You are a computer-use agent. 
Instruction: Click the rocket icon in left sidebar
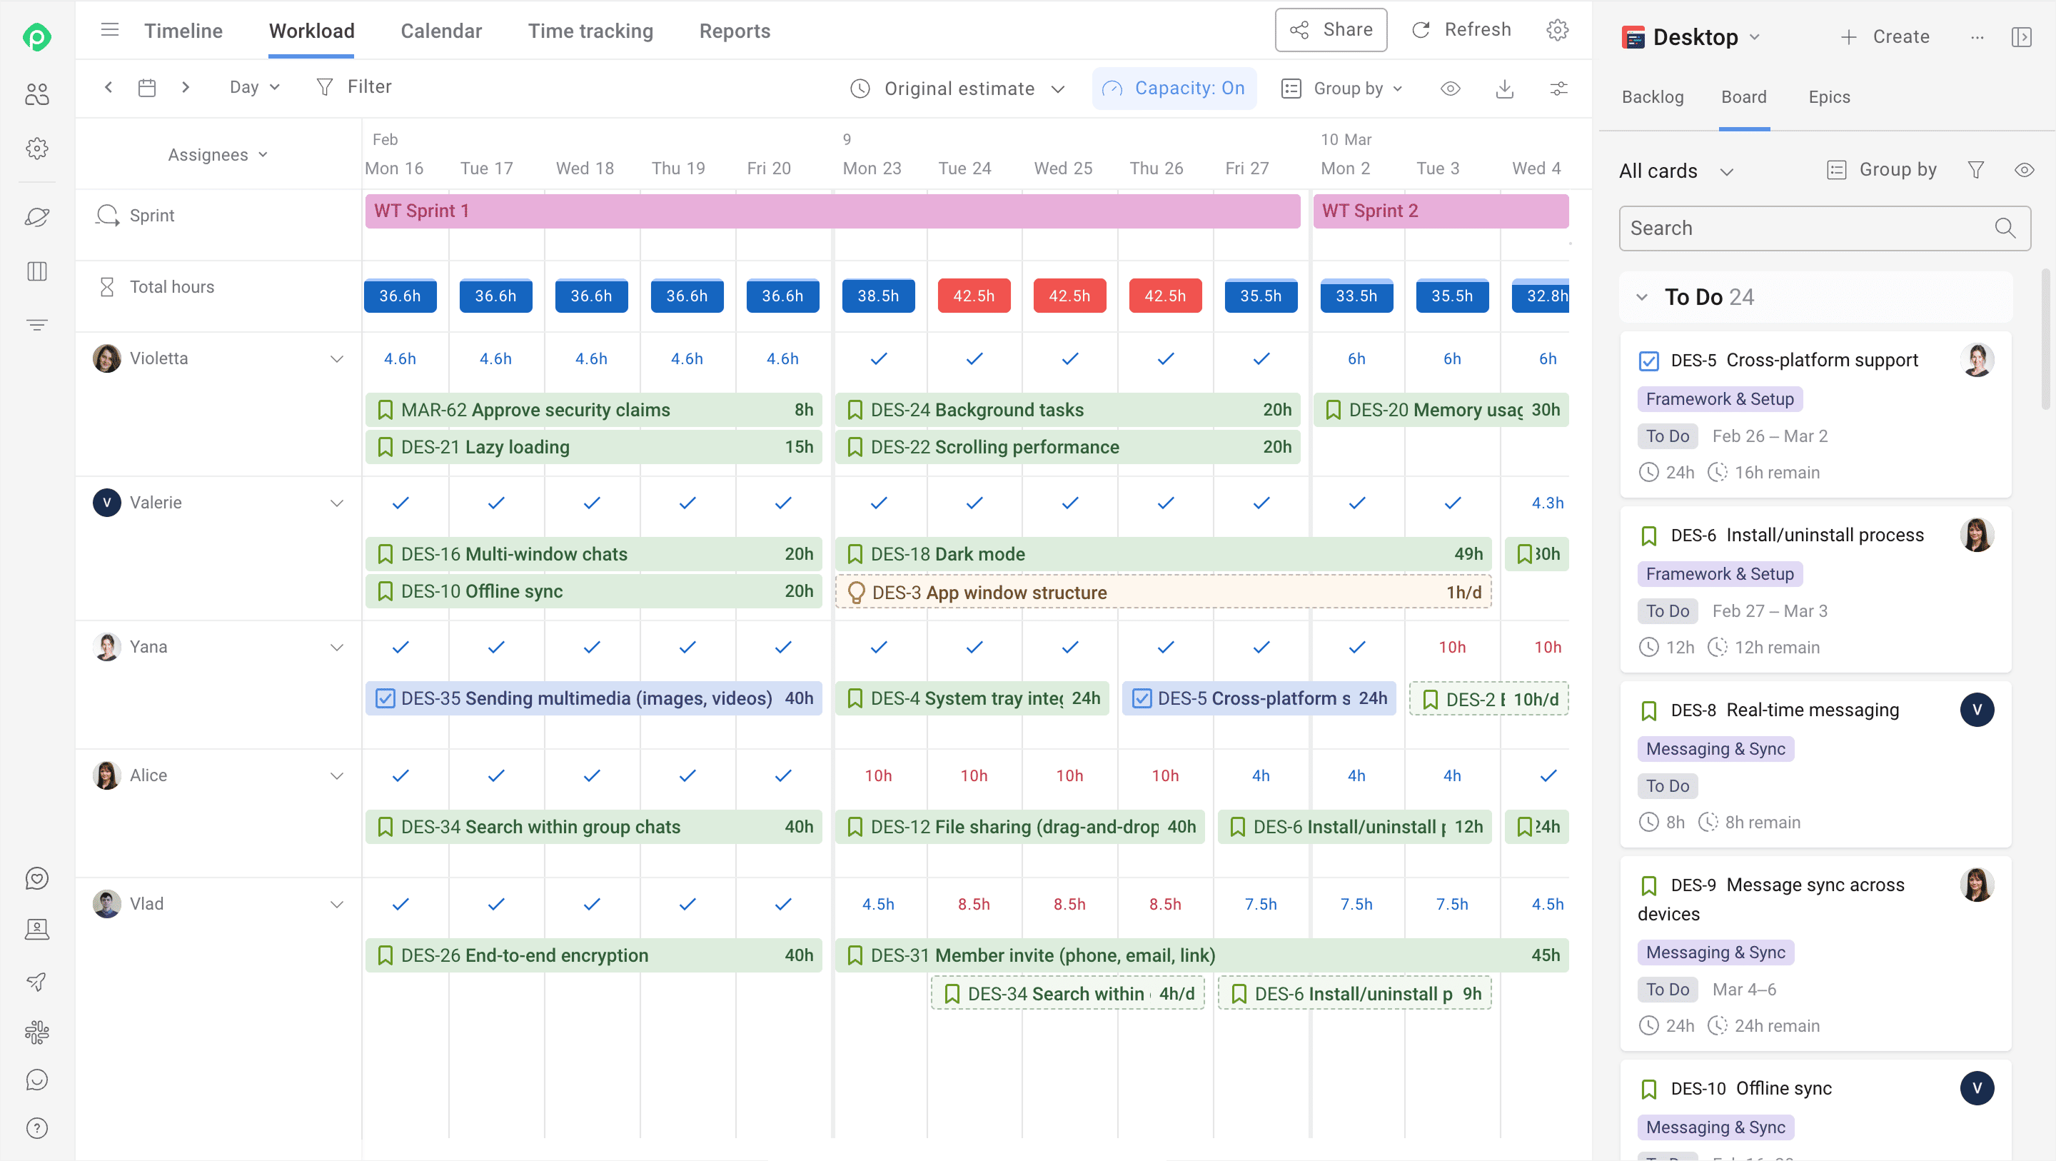(x=36, y=981)
